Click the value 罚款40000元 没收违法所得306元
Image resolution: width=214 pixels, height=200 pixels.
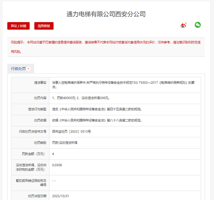[x=81, y=98]
